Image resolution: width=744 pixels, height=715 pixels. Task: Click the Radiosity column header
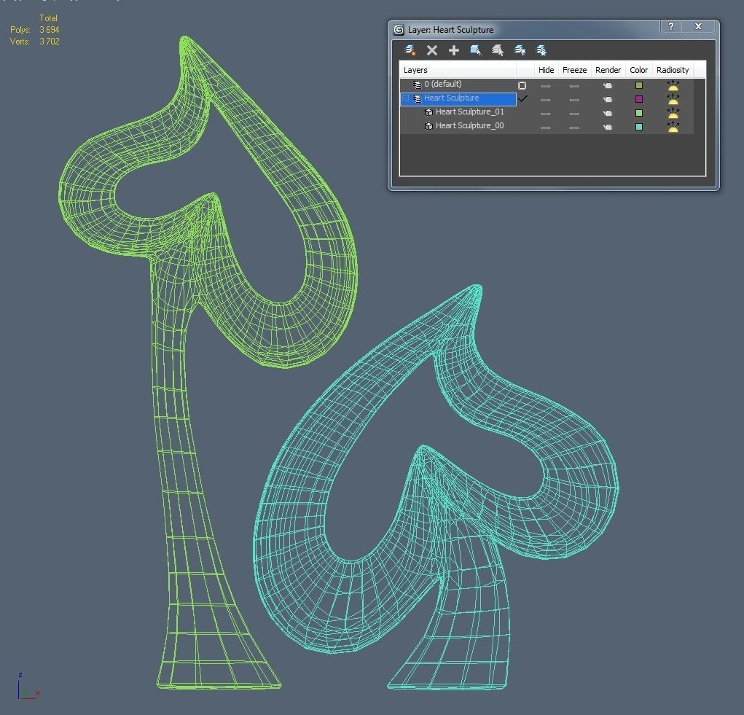click(x=673, y=70)
